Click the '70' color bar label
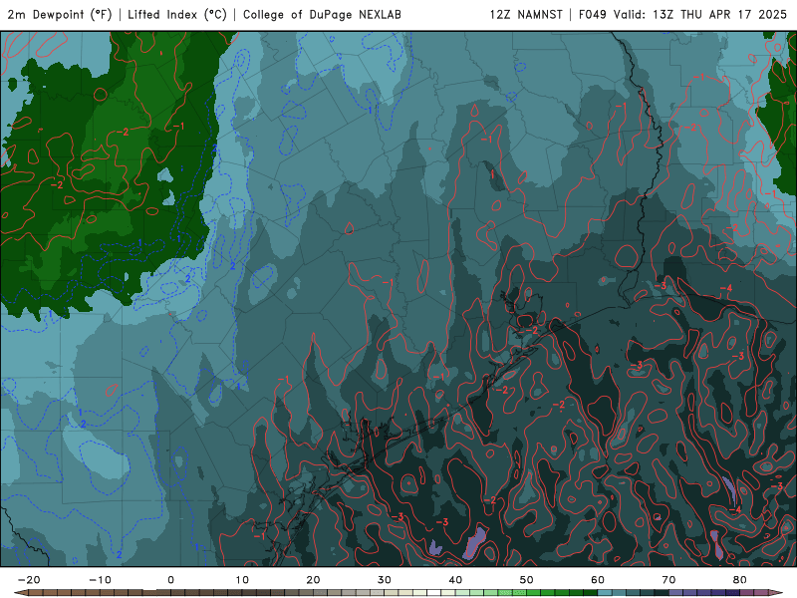Image resolution: width=797 pixels, height=598 pixels. click(668, 580)
